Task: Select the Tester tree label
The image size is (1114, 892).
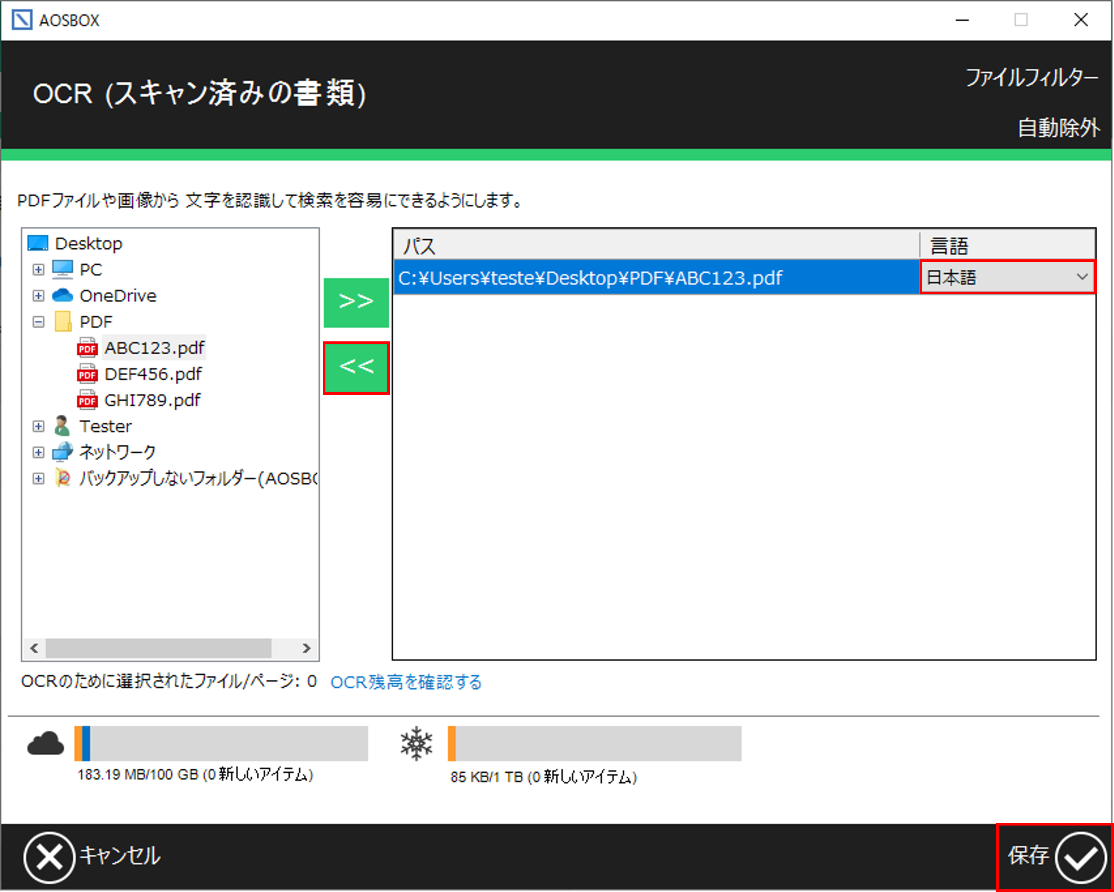Action: pos(106,426)
